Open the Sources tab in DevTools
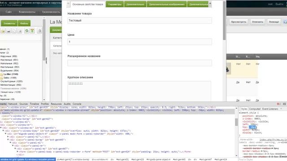The image size is (287, 161). click(24, 104)
